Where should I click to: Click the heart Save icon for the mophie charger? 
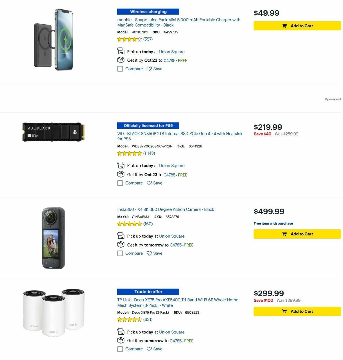click(149, 69)
